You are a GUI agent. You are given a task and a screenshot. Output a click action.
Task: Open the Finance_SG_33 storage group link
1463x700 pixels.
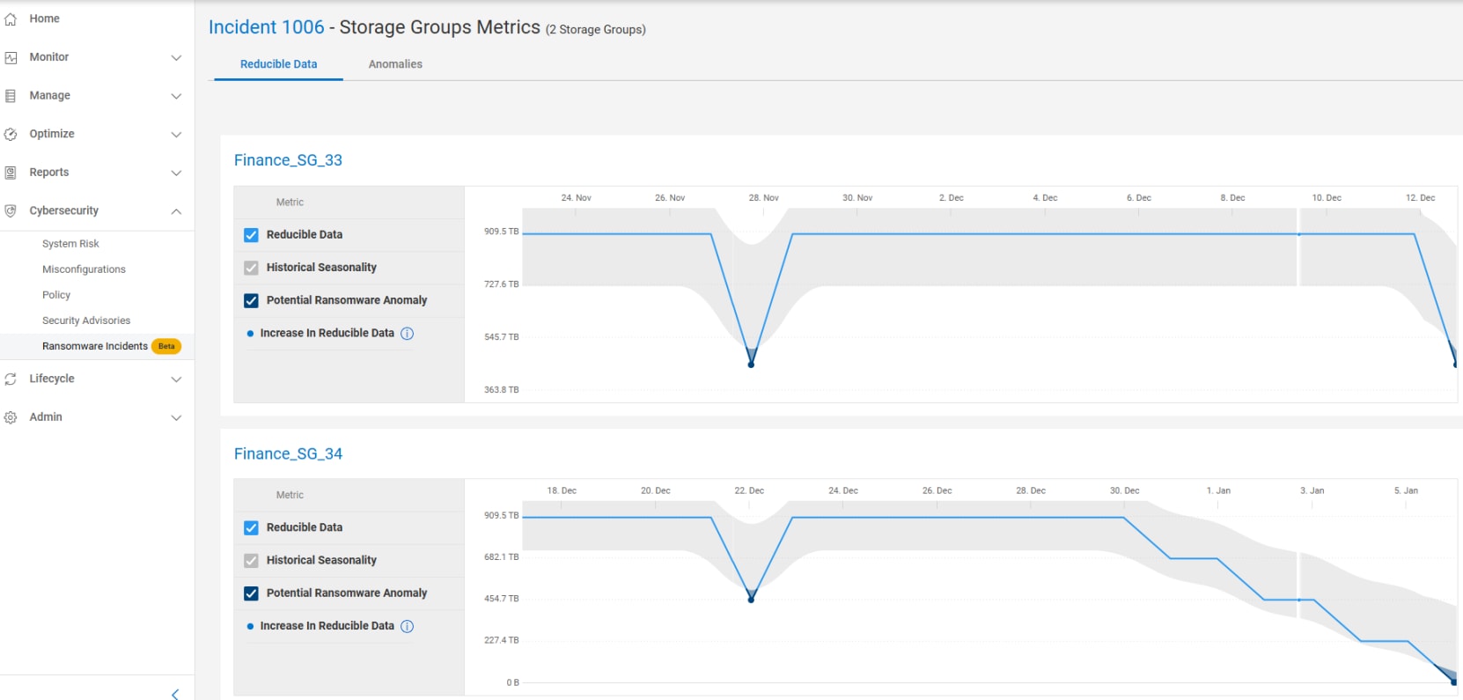click(x=288, y=160)
